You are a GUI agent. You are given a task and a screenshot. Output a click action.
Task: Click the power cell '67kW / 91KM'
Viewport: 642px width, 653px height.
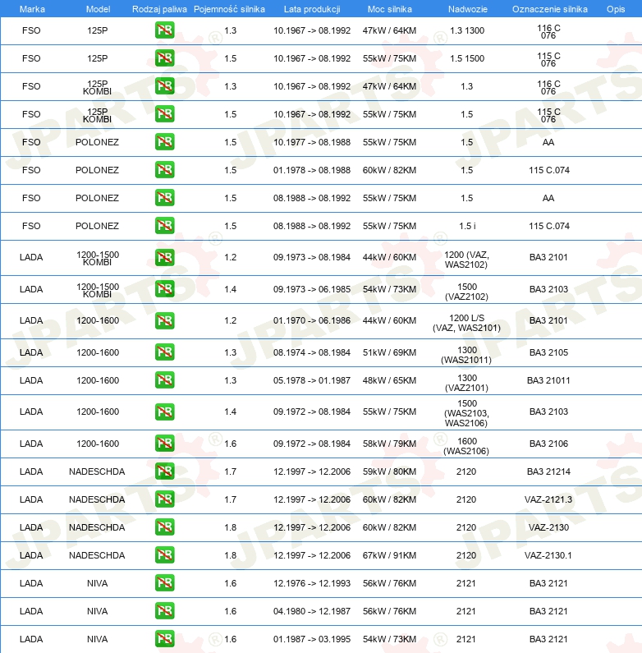pos(389,555)
